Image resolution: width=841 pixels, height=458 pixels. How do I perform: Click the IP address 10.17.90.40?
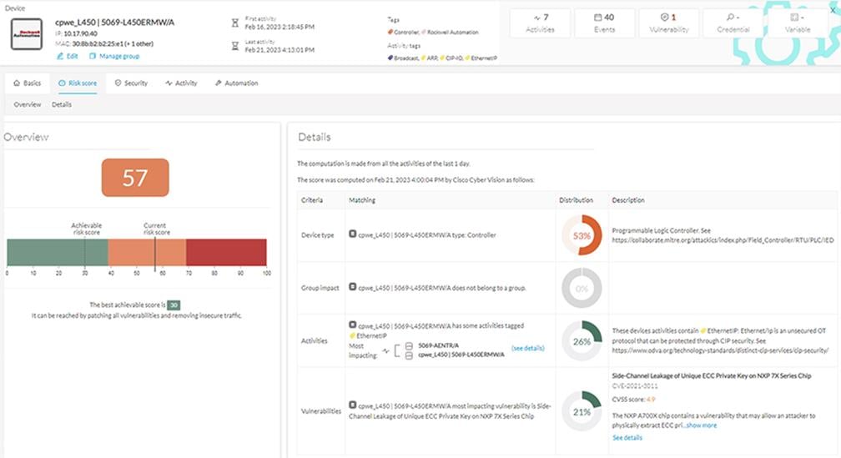(x=80, y=33)
